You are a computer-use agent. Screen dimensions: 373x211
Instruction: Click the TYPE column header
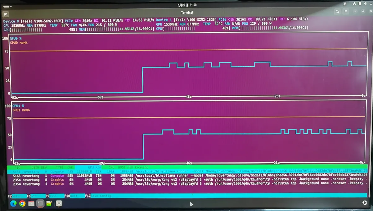pos(60,168)
